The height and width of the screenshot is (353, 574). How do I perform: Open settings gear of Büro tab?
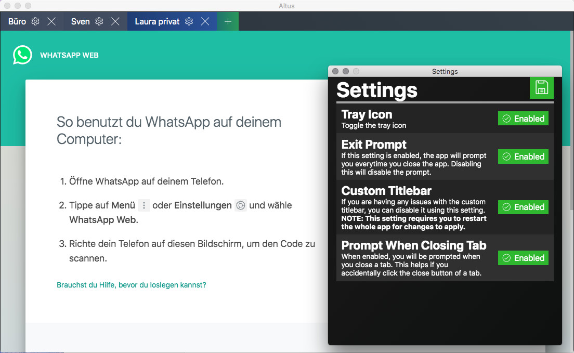[x=35, y=21]
